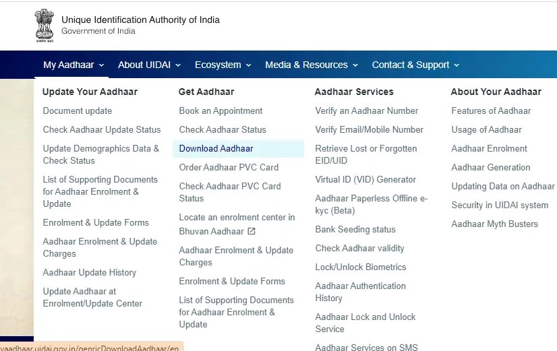The image size is (557, 351).
Task: Open Check Aadhaar validity link
Action: (359, 248)
